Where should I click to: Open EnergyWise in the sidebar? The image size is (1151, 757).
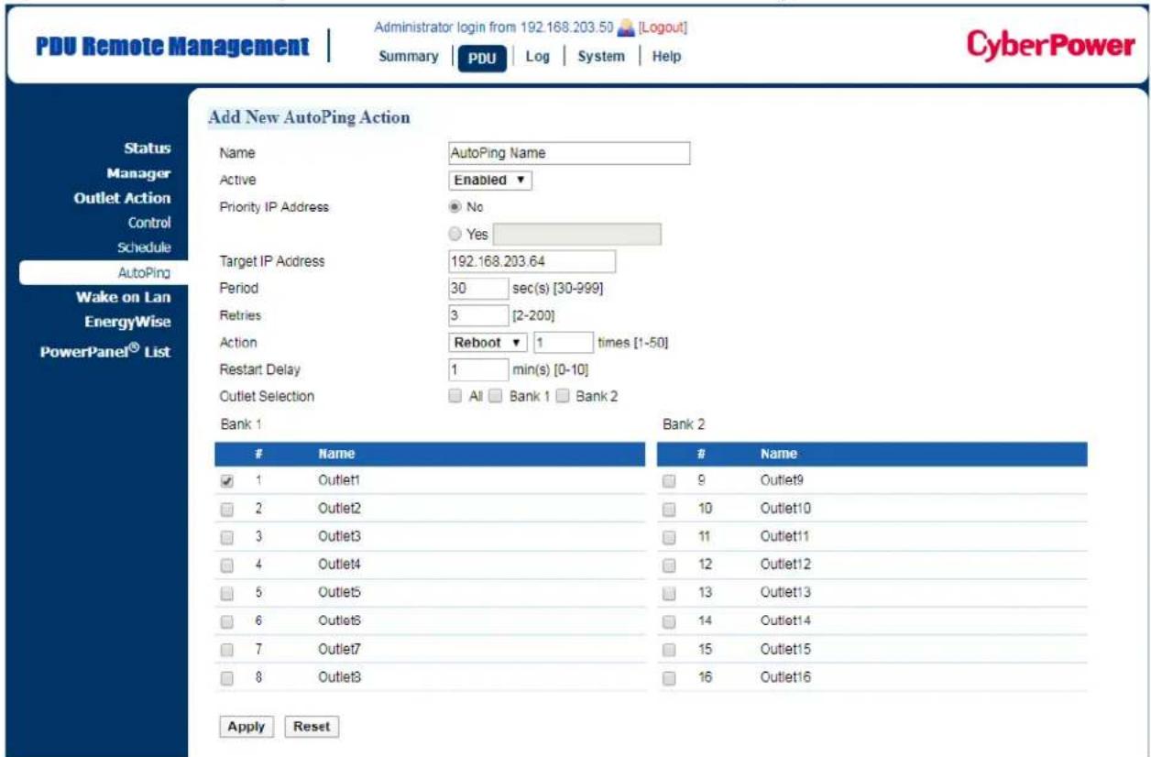coord(127,322)
